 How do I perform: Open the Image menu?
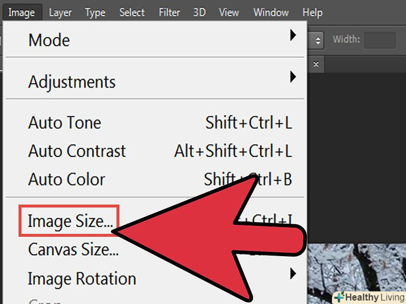pyautogui.click(x=22, y=12)
